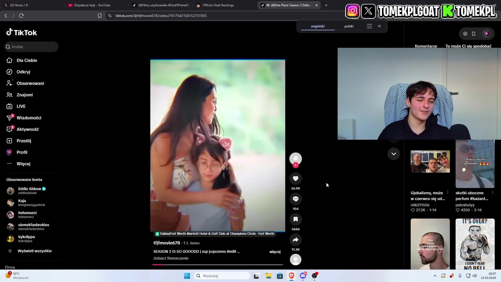This screenshot has height=282, width=501.
Task: Click the Dallas/Fort Worth Marriott location tag
Action: [215, 234]
